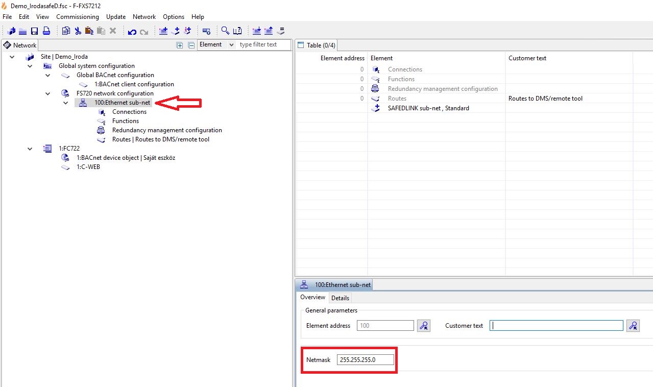Click the Find magnifier toolbar icon
This screenshot has width=653, height=387.
(225, 31)
